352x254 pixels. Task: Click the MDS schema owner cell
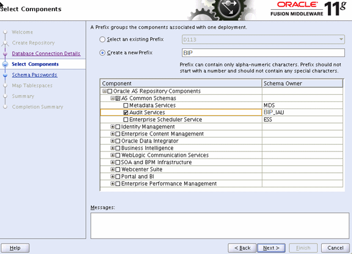[x=302, y=105]
